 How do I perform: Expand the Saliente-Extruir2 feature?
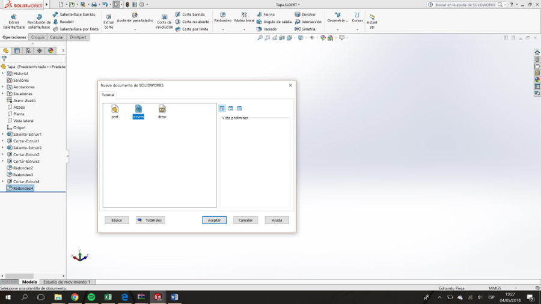point(3,148)
